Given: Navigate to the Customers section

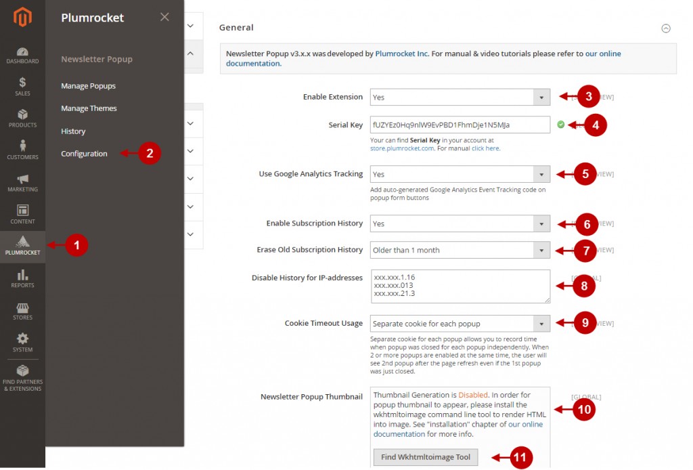Looking at the screenshot, I should [22, 152].
